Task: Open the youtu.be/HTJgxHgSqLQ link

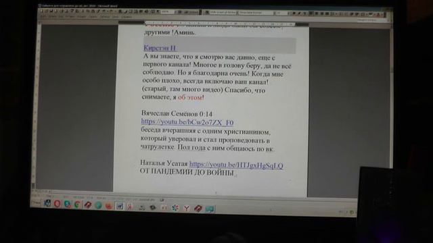Action: click(236, 165)
